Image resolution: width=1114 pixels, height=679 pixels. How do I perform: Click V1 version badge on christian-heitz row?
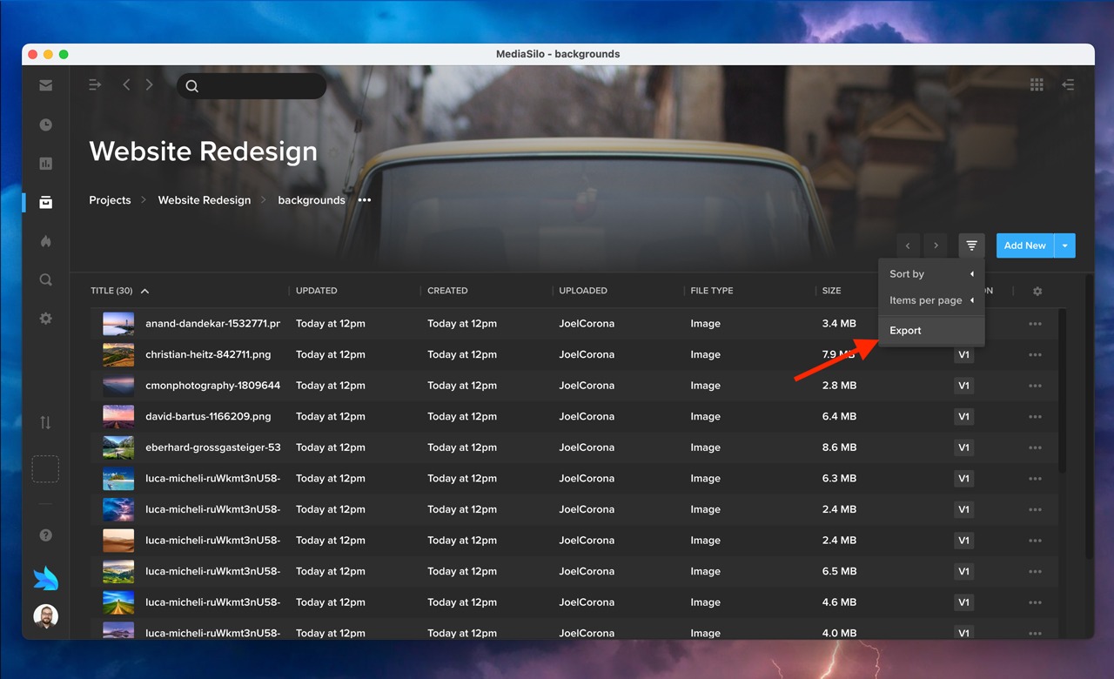click(963, 355)
